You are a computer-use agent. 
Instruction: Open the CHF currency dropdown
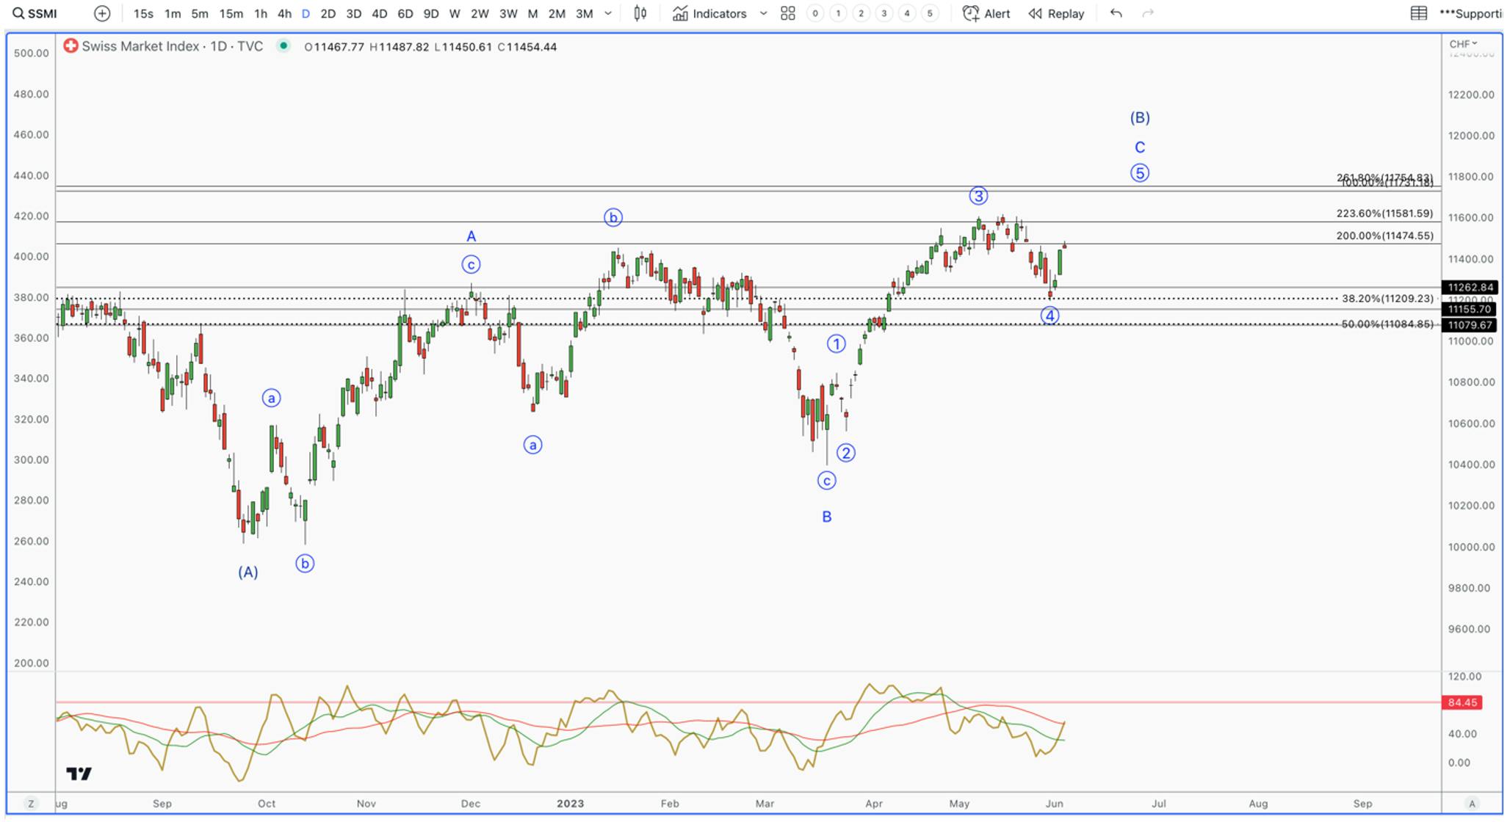(1463, 44)
